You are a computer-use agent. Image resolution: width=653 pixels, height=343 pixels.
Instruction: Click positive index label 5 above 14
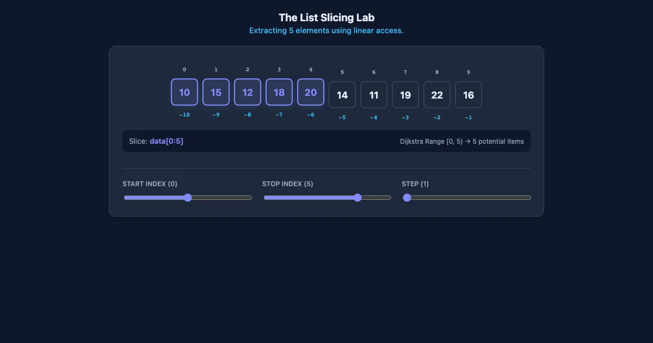(x=342, y=72)
